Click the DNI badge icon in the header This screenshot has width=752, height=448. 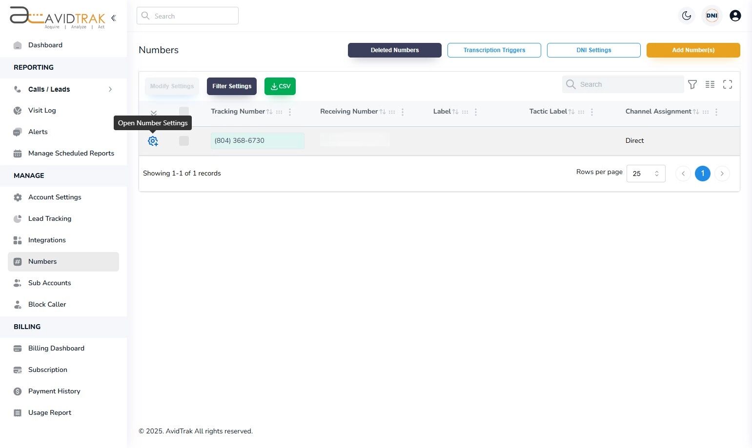[x=711, y=16]
